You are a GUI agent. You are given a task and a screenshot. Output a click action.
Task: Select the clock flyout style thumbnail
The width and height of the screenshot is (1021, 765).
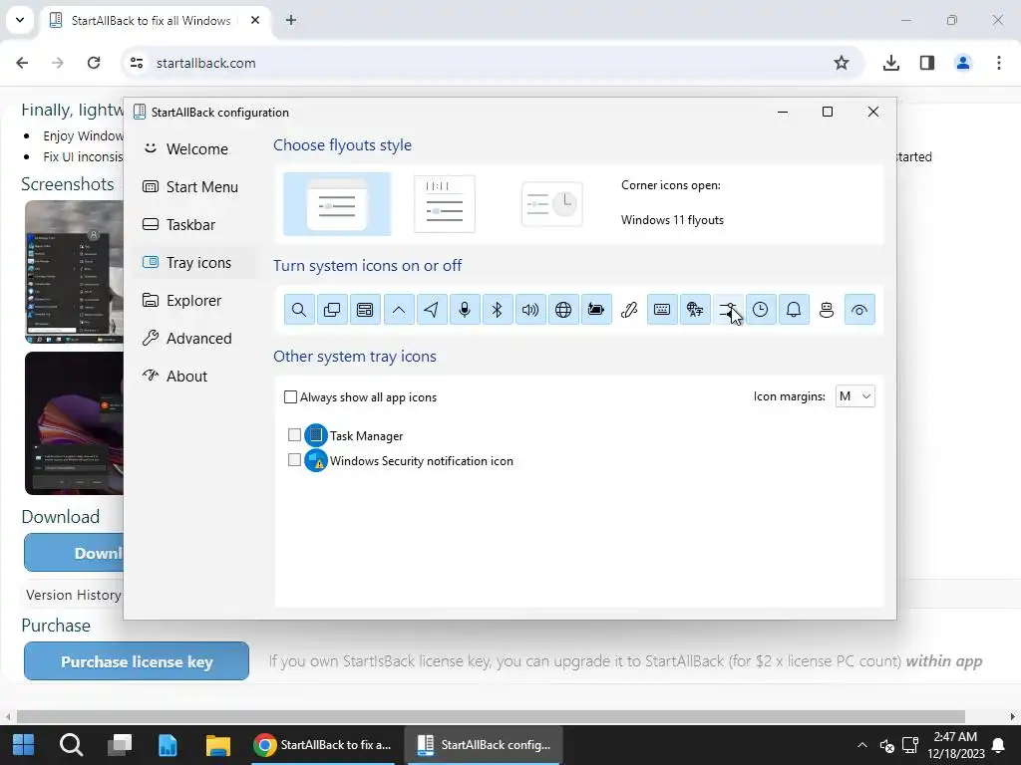(551, 204)
